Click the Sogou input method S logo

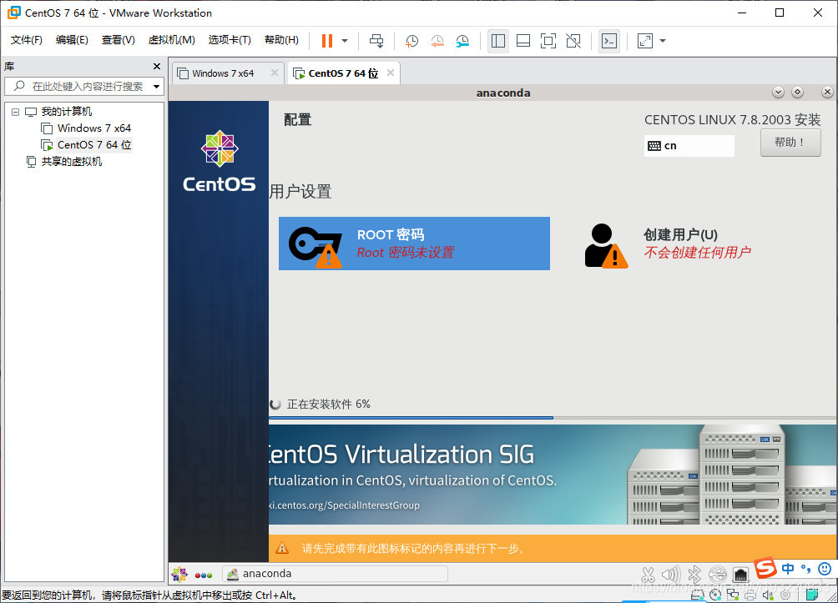coord(765,568)
